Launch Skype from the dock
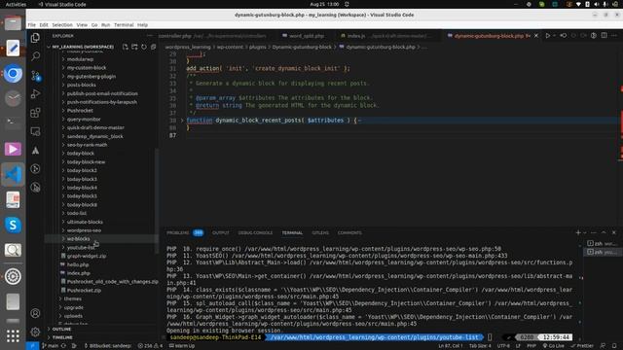 coord(13,225)
